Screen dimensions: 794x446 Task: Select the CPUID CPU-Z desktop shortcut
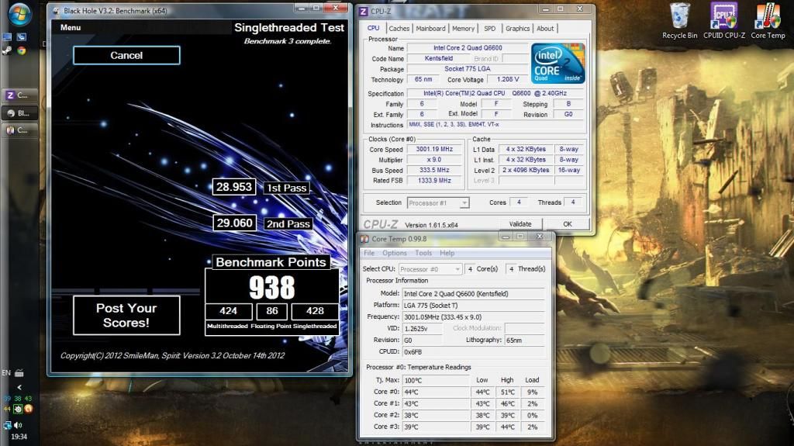coord(724,21)
